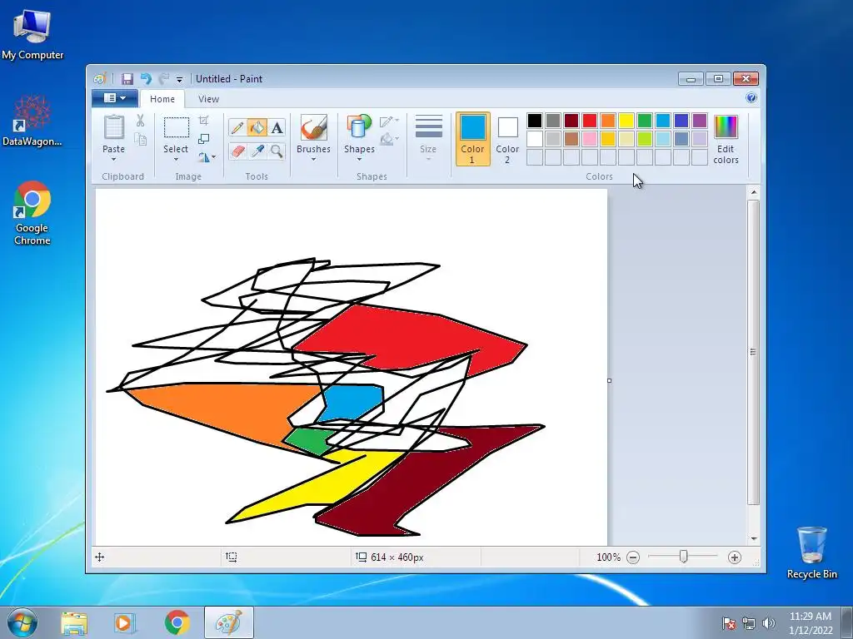
Task: Open Google Chrome desktop shortcut
Action: [x=32, y=213]
